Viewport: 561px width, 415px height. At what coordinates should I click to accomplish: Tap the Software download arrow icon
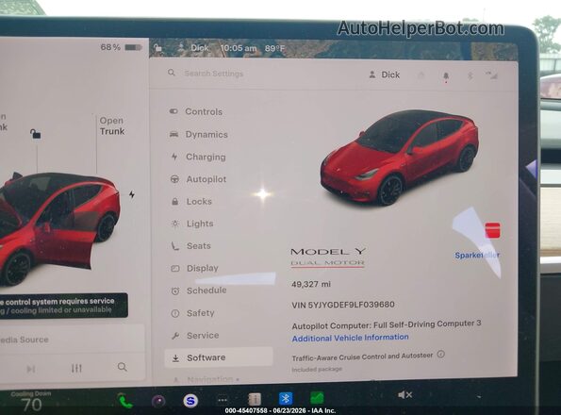tap(175, 357)
